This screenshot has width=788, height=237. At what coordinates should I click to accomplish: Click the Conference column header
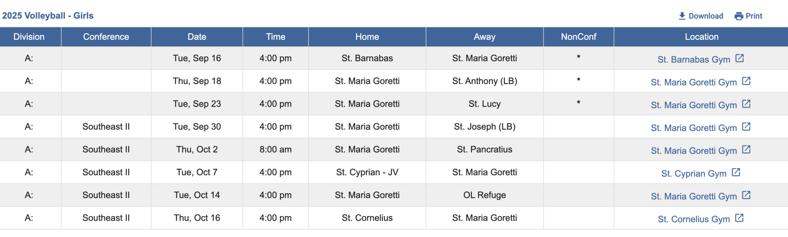coord(106,37)
